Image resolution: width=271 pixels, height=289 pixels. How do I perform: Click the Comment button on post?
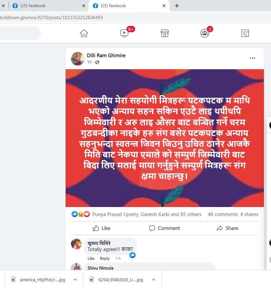click(x=164, y=228)
